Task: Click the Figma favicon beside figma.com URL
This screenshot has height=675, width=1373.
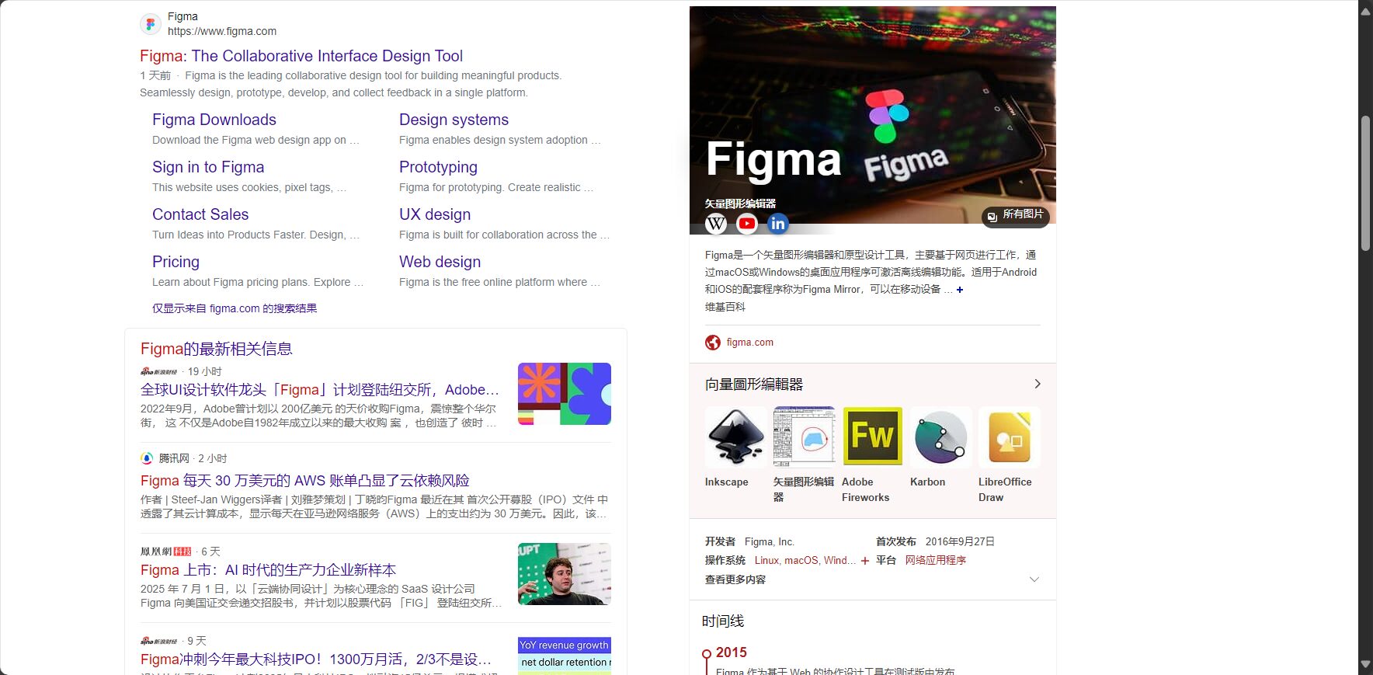Action: click(x=151, y=24)
